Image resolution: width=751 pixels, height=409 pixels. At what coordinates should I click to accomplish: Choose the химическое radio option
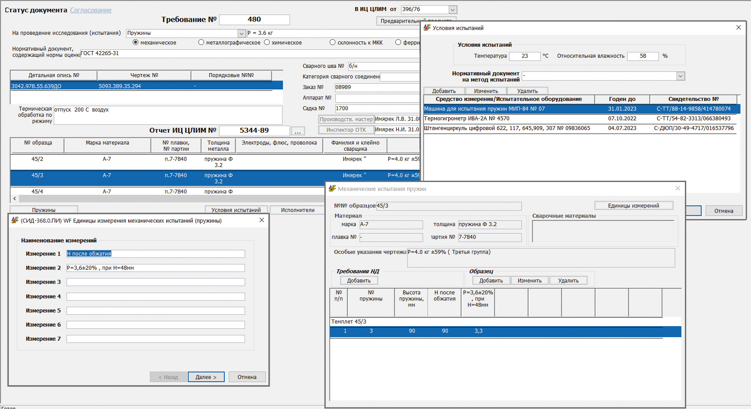[x=267, y=43]
